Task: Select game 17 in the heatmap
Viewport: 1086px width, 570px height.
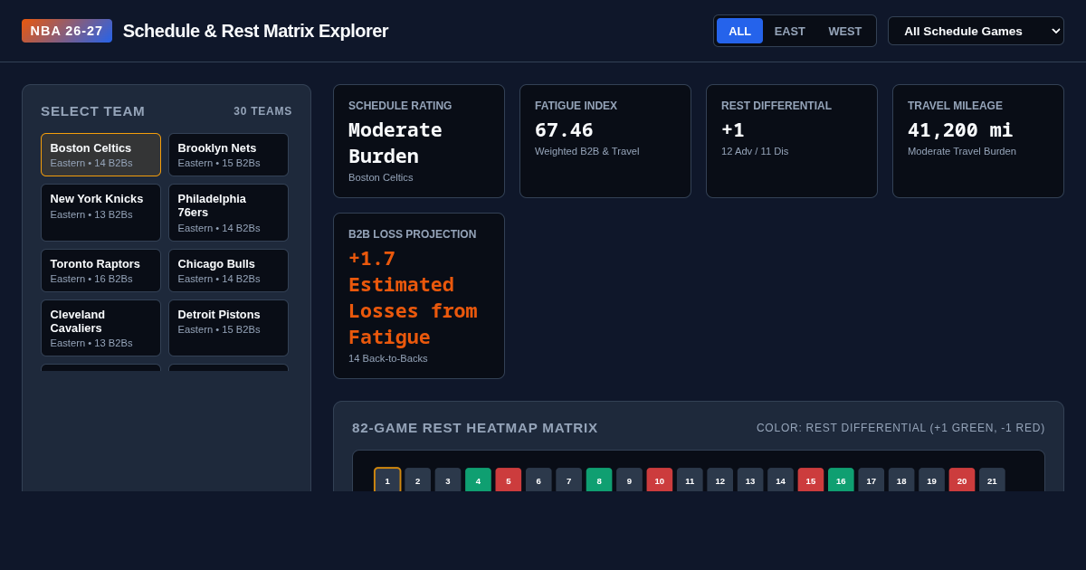Action: 872,480
